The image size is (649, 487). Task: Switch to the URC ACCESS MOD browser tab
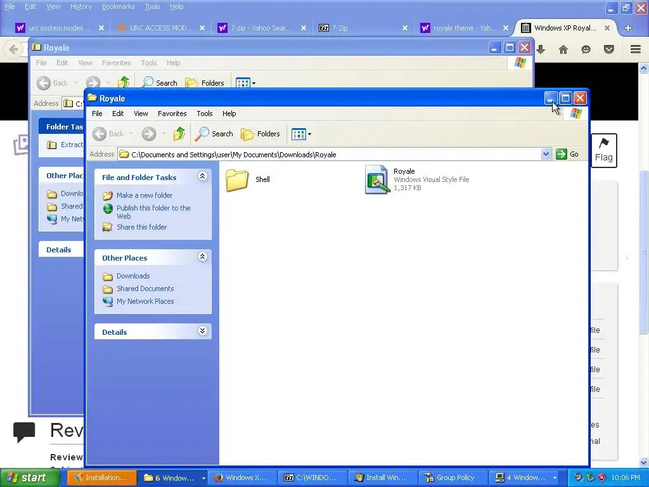click(x=161, y=28)
